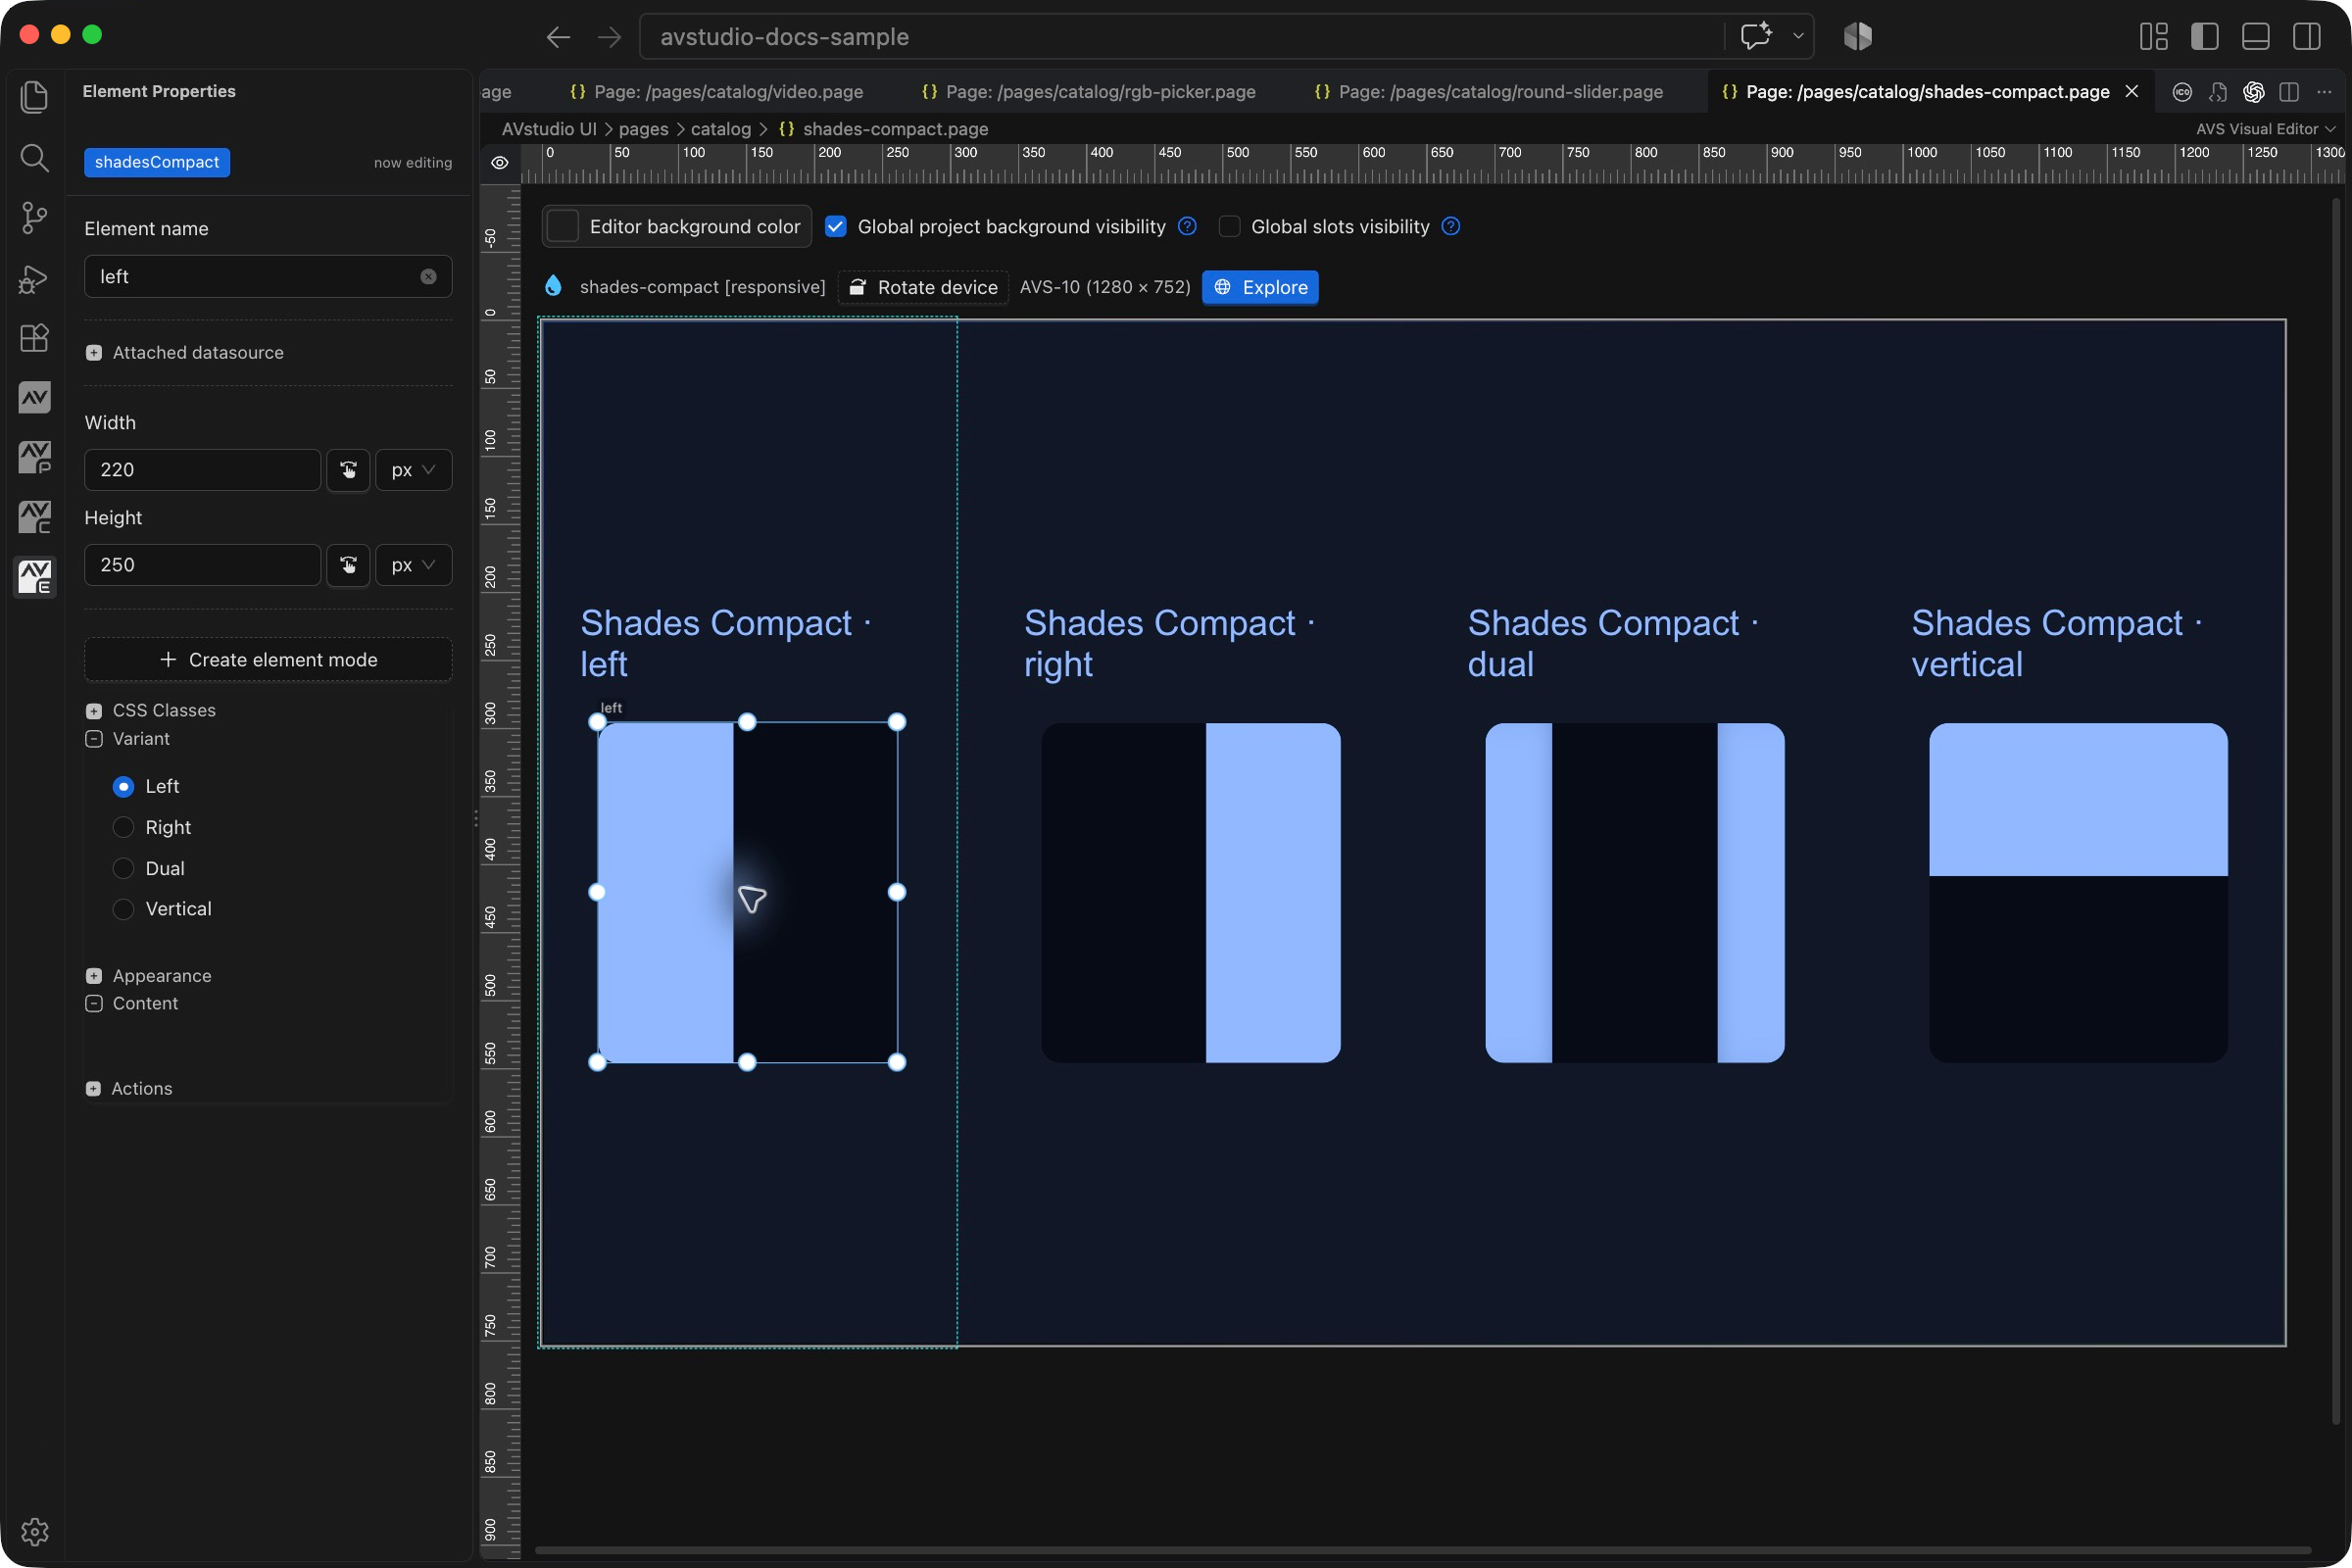Open the Explorer files icon in sidebar
The width and height of the screenshot is (2352, 1568).
pos(34,97)
